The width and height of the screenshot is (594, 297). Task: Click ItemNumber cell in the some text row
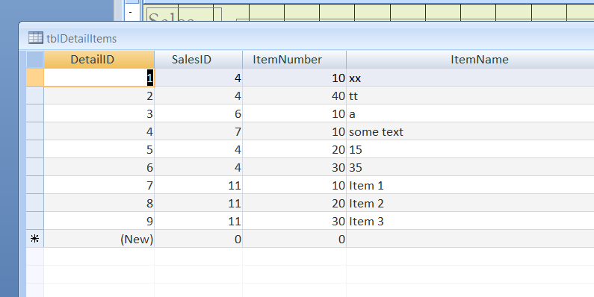pyautogui.click(x=294, y=131)
